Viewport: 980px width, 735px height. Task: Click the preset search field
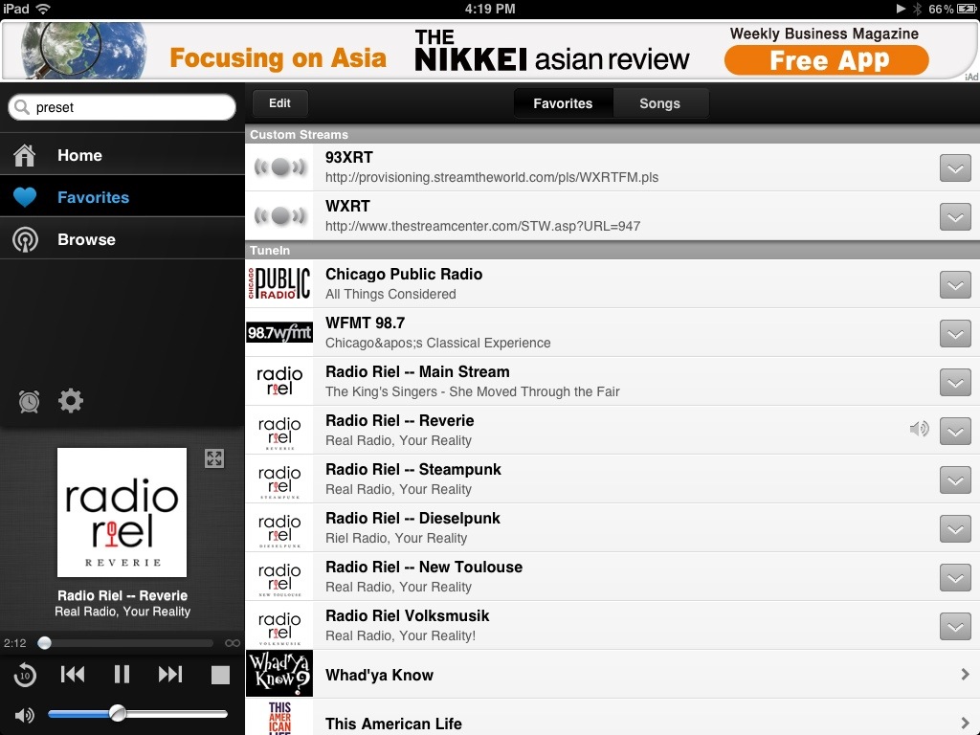point(122,108)
